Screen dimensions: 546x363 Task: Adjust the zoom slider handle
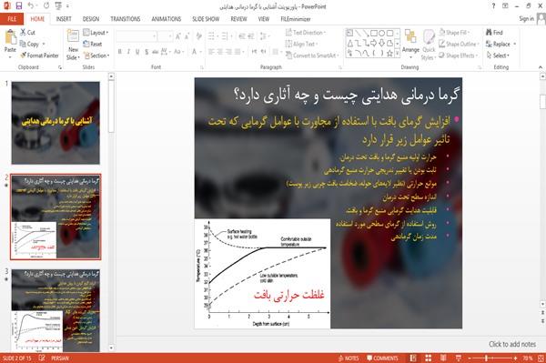[x=486, y=358]
